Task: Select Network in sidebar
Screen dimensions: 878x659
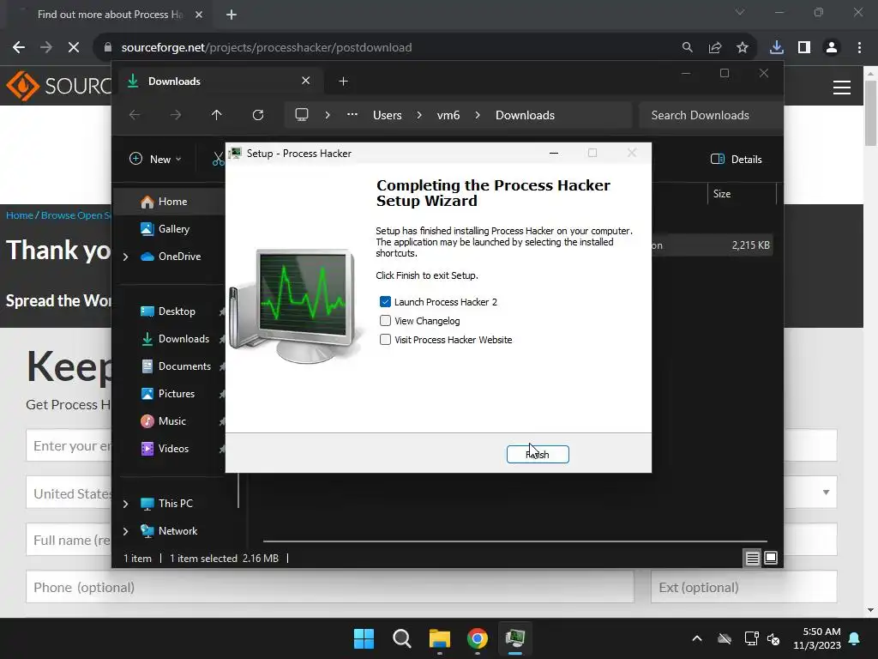Action: pos(177,530)
